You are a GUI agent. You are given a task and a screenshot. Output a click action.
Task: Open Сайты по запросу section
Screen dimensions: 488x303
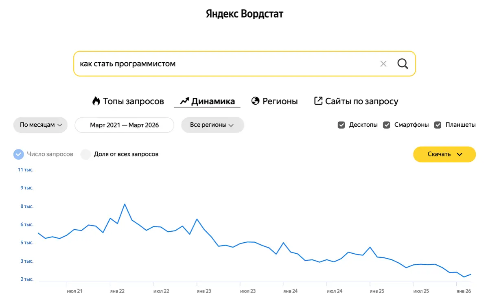tap(361, 101)
